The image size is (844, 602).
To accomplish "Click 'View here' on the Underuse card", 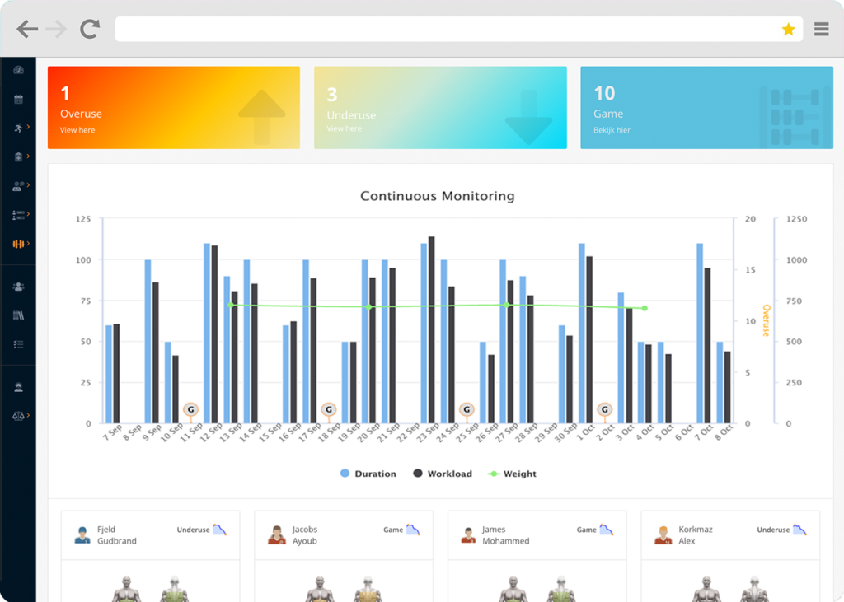I will click(x=344, y=129).
